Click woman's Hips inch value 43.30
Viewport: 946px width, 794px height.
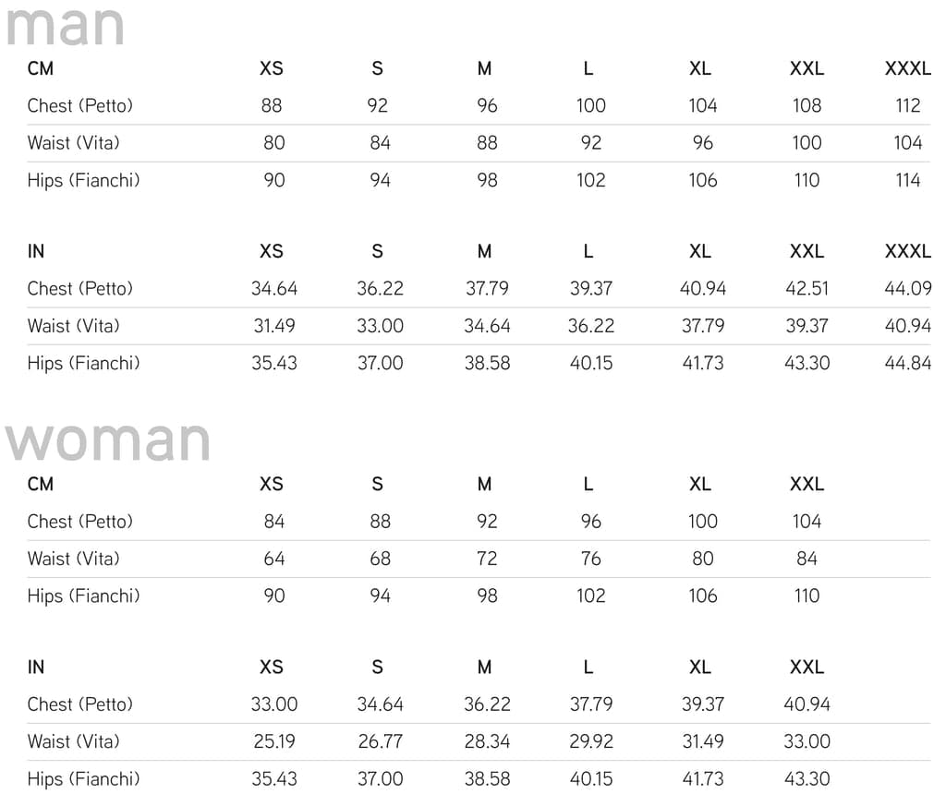click(807, 778)
